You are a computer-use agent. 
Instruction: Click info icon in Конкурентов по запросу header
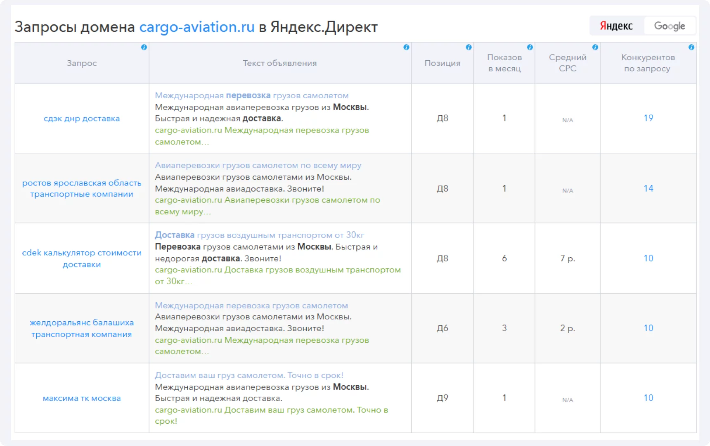pos(691,47)
